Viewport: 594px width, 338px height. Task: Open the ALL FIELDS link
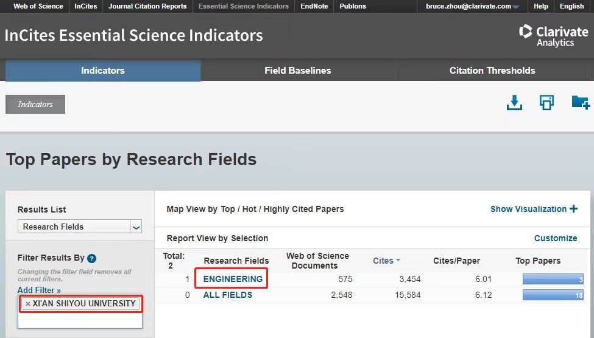[x=227, y=295]
